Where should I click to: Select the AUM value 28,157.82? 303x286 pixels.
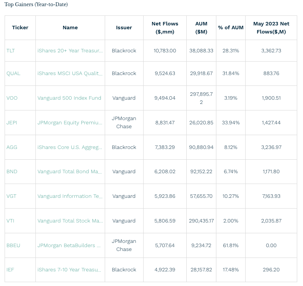tap(201, 270)
